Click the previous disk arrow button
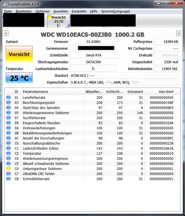 pyautogui.click(x=6, y=33)
